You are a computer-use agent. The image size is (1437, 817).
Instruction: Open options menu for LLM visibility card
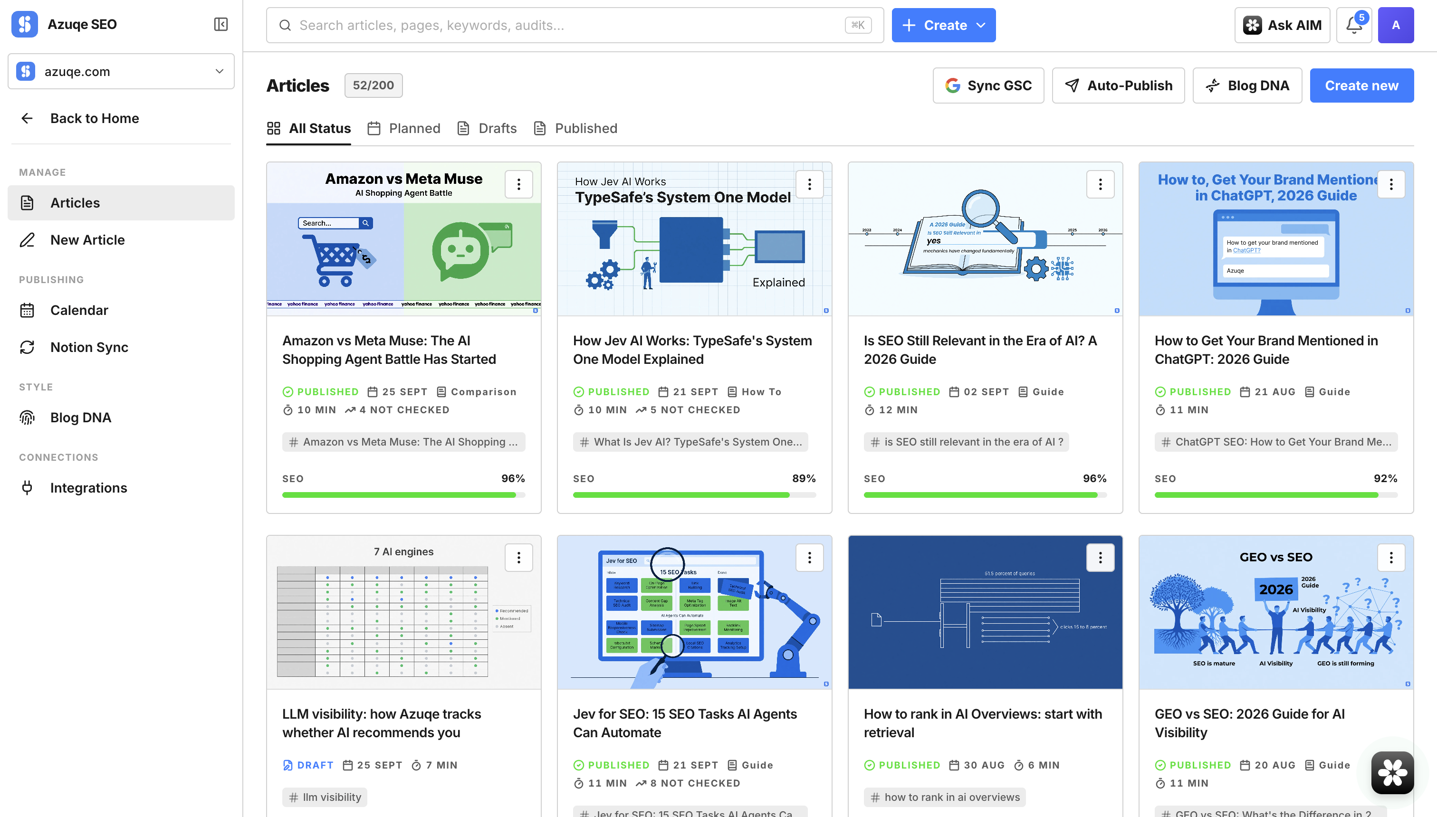point(518,557)
